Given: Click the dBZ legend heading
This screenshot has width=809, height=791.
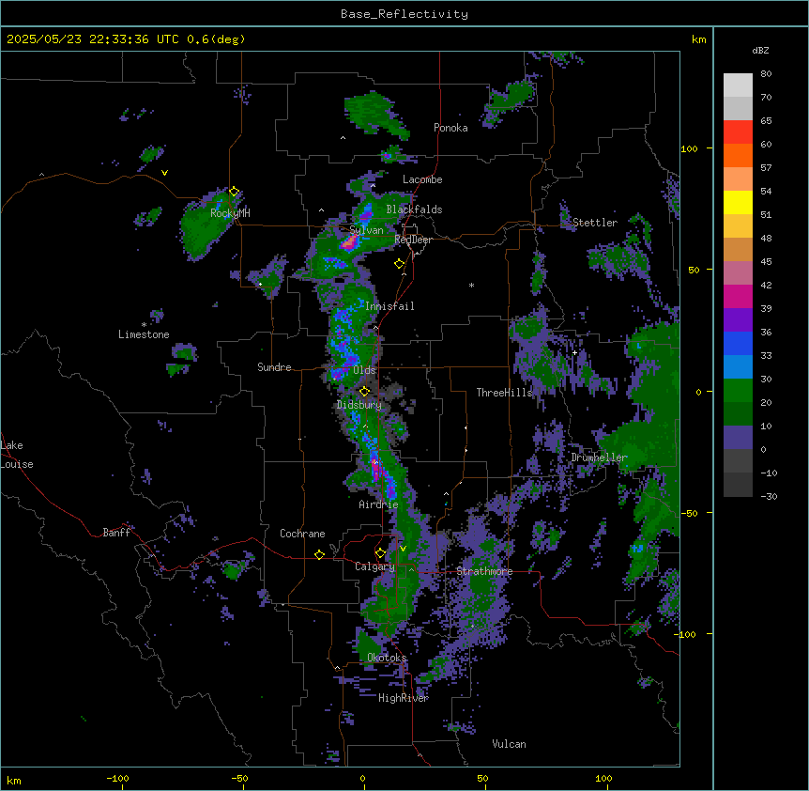Looking at the screenshot, I should 760,51.
